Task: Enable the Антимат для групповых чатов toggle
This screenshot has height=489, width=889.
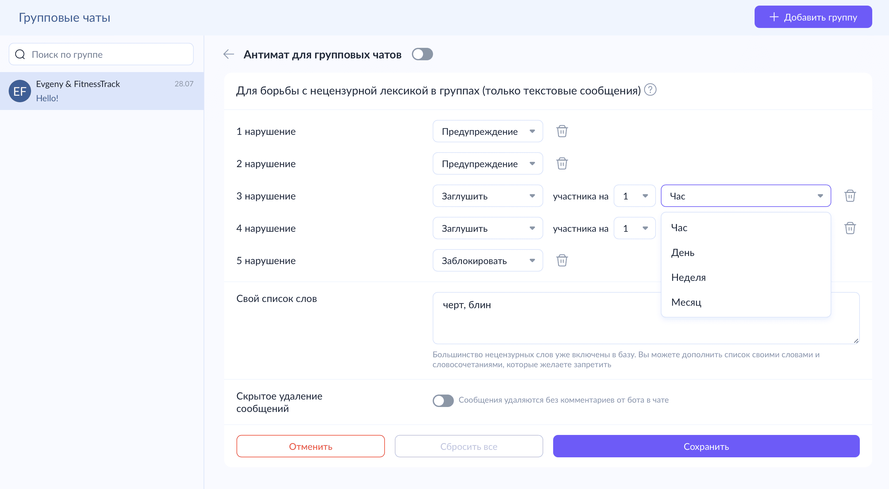Action: tap(422, 54)
